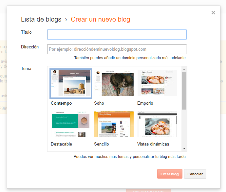The height and width of the screenshot is (192, 226).
Task: Pick the Vistas dinámicas theme thumbnail
Action: pos(157,124)
